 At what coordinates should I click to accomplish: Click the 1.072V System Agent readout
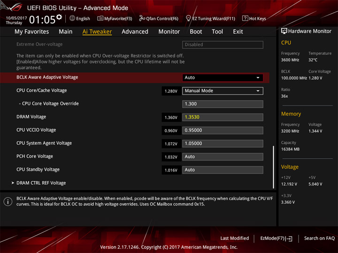point(171,144)
